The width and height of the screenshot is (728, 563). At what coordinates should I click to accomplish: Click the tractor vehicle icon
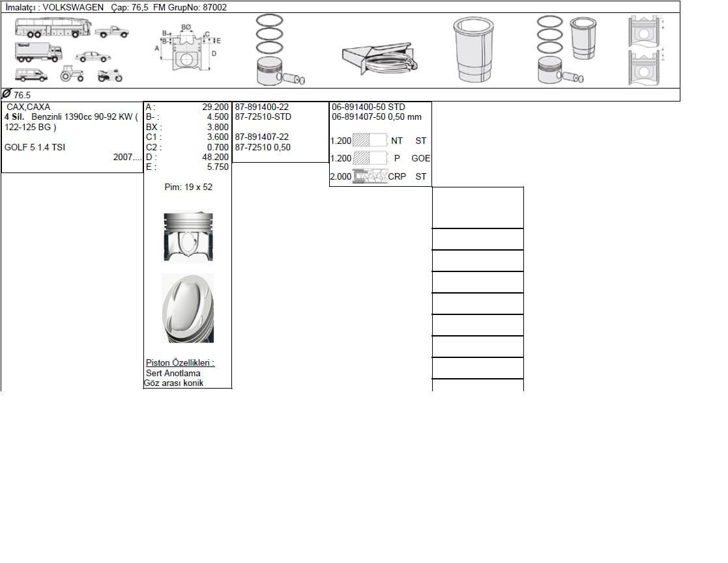(72, 74)
